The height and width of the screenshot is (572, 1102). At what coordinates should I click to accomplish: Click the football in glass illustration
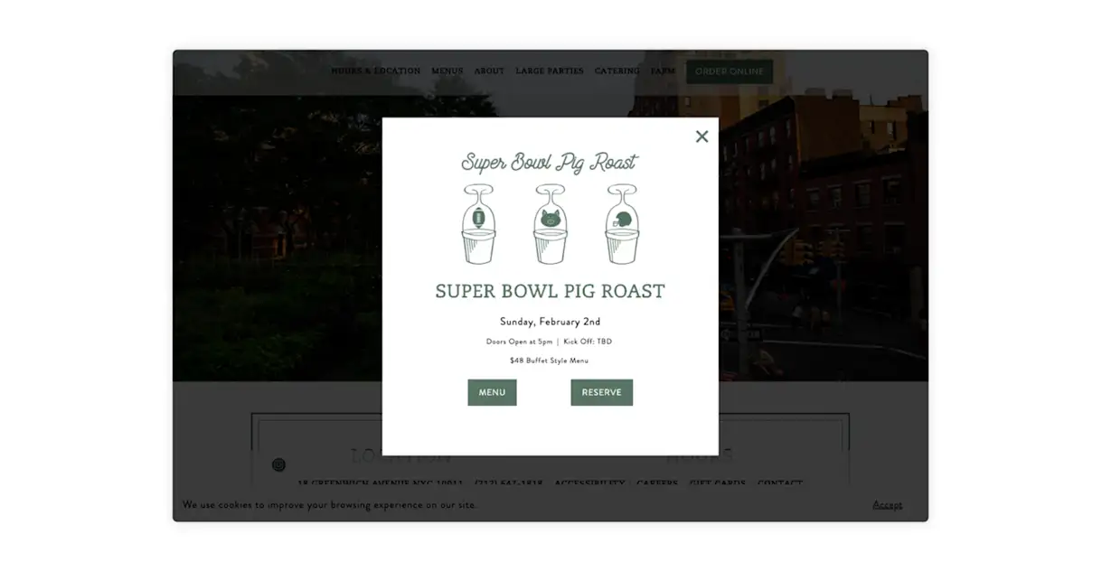(478, 224)
